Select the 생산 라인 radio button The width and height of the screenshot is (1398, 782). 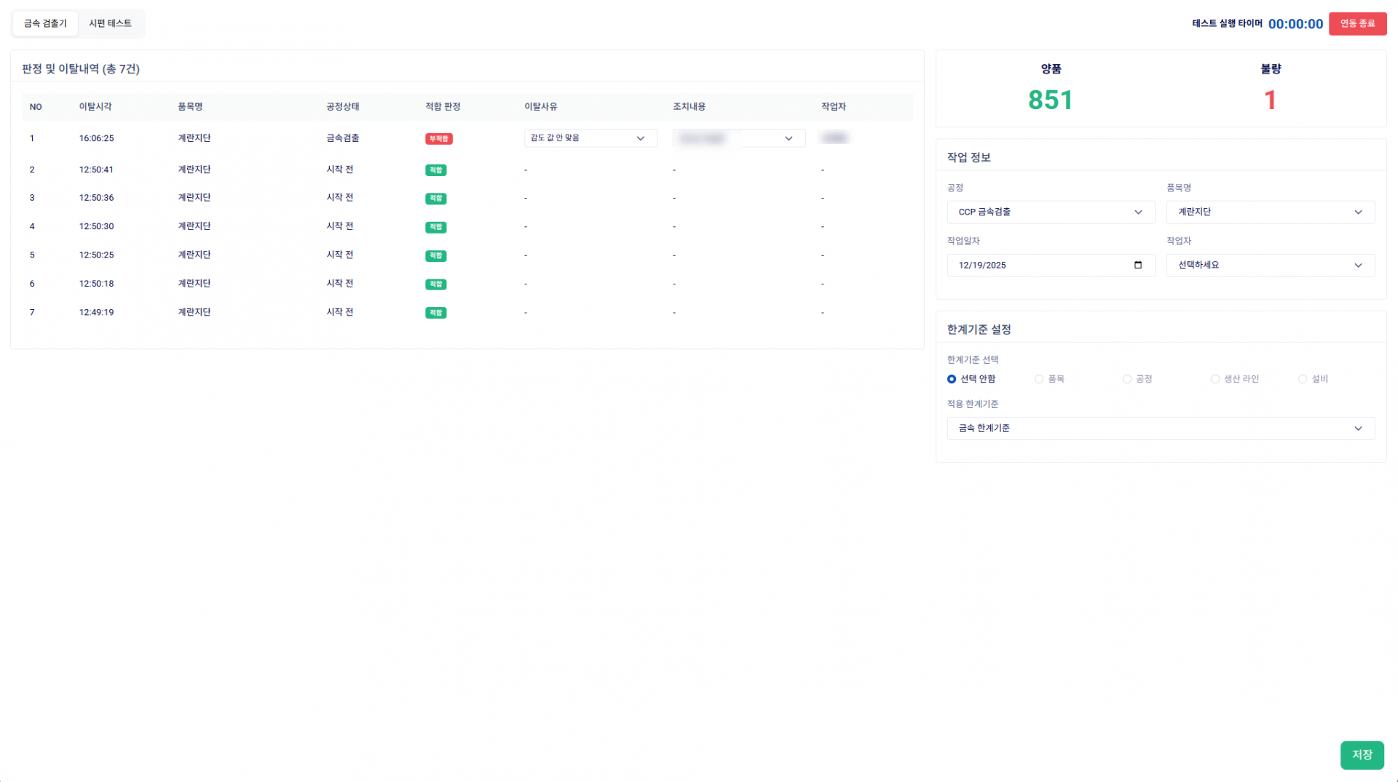[1215, 378]
